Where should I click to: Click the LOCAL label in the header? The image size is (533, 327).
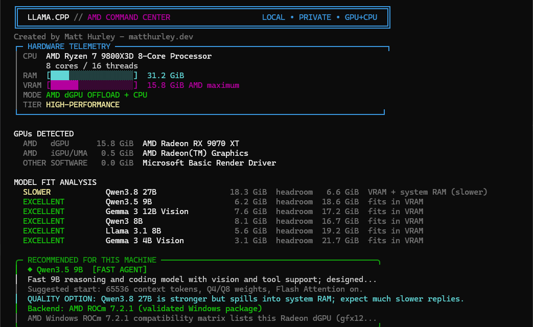273,17
